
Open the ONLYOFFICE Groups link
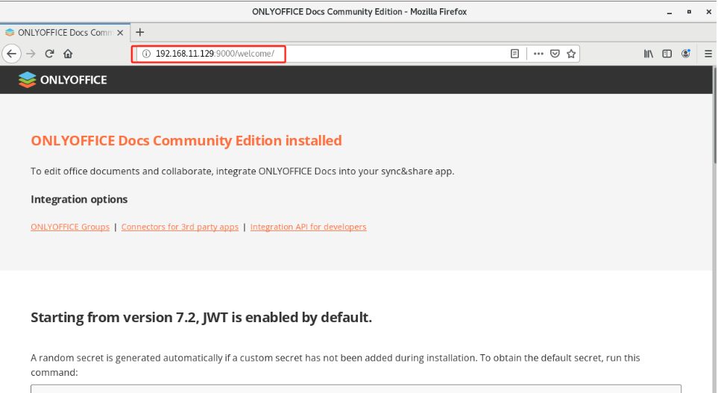pyautogui.click(x=70, y=227)
